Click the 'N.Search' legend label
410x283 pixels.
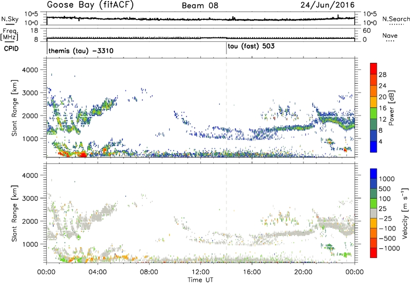tap(396, 19)
